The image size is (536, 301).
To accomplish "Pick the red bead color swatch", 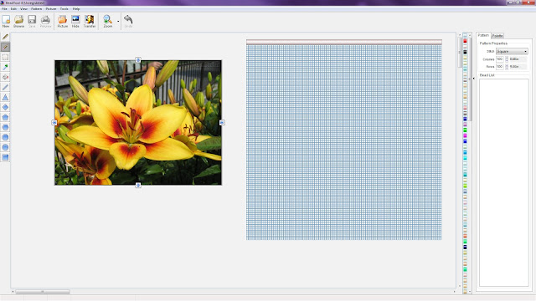I will pos(465,41).
